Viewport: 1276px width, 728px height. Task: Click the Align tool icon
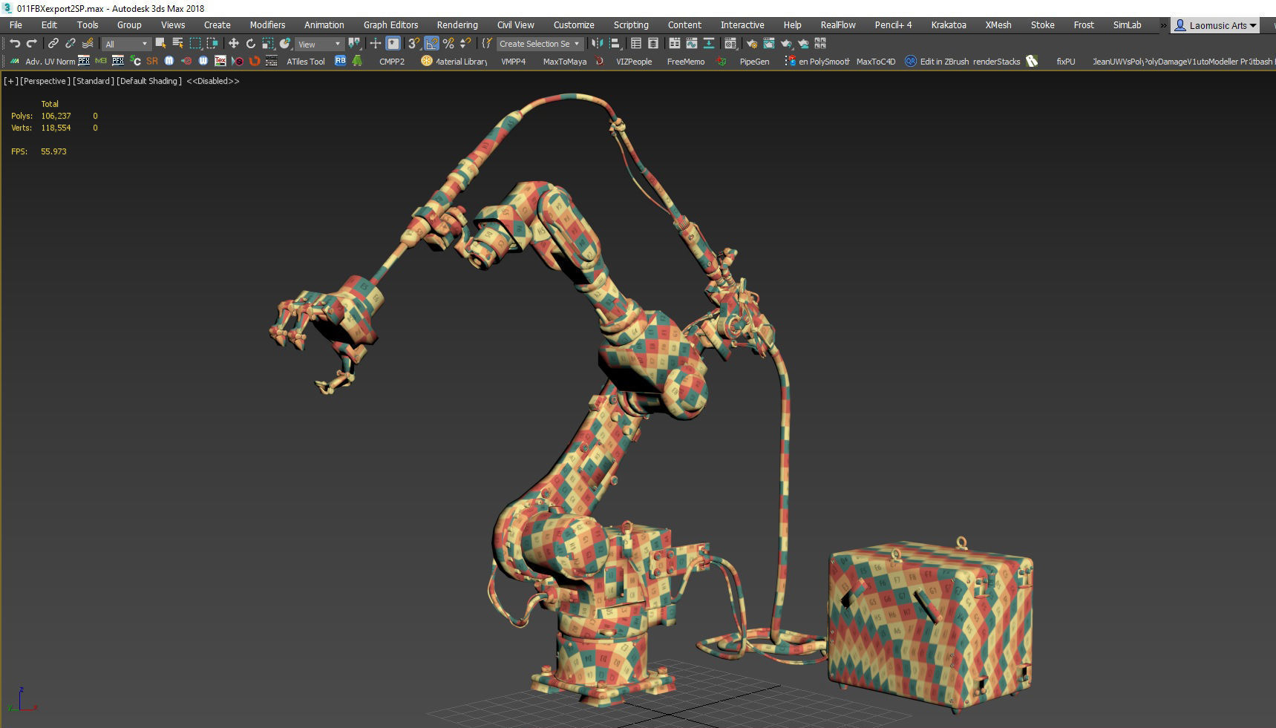615,44
